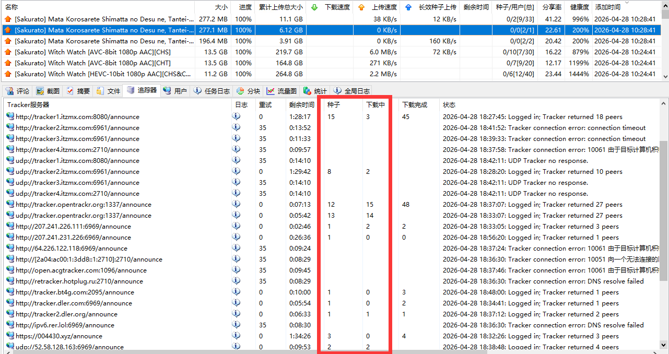The height and width of the screenshot is (354, 669).
Task: Click the log icon for http://tracker1.itzmx.com:8080/announce
Action: (x=236, y=116)
